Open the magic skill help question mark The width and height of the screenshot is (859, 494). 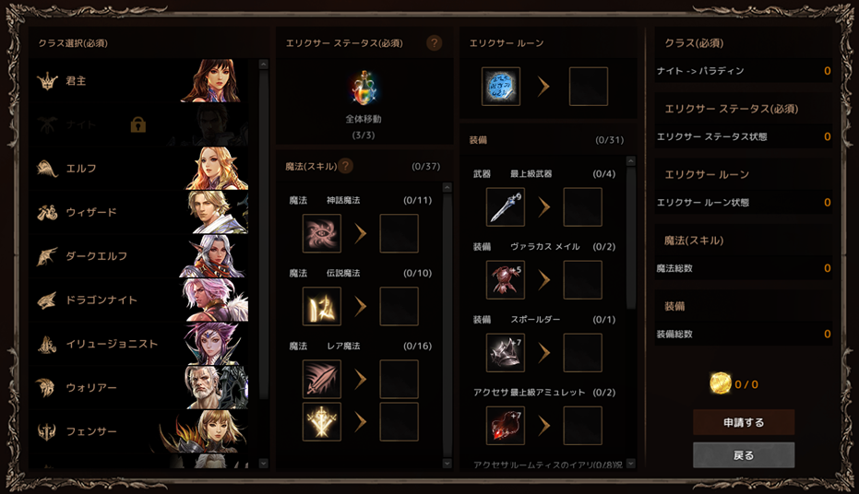(x=345, y=166)
